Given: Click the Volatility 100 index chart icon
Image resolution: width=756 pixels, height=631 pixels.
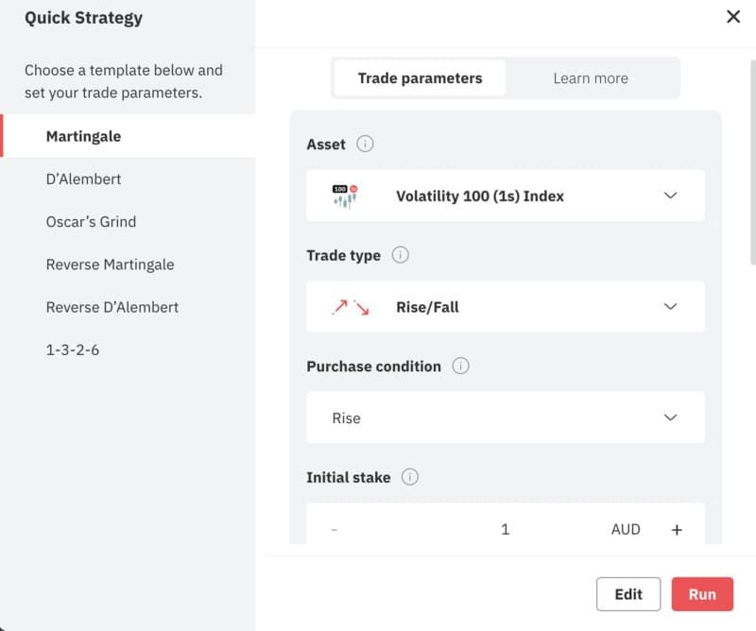Looking at the screenshot, I should coord(345,196).
